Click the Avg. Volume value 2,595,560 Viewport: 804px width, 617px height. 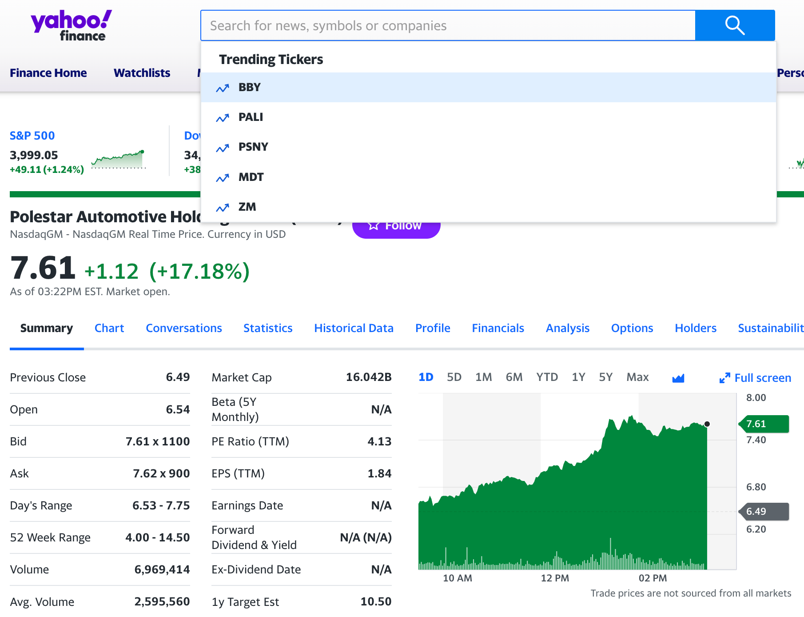coord(162,601)
